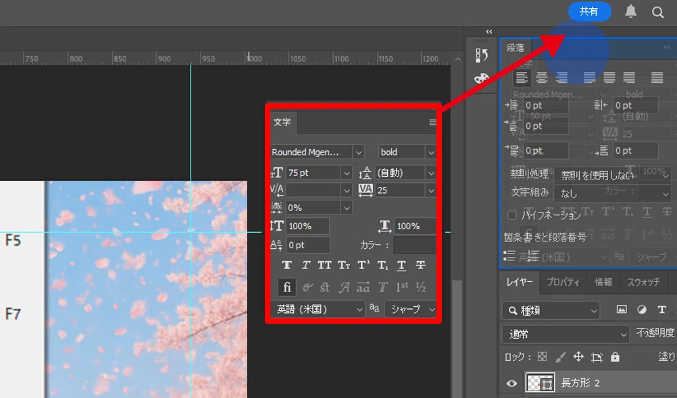Toggle underline text style
Screen dimensions: 677x398
coord(401,265)
